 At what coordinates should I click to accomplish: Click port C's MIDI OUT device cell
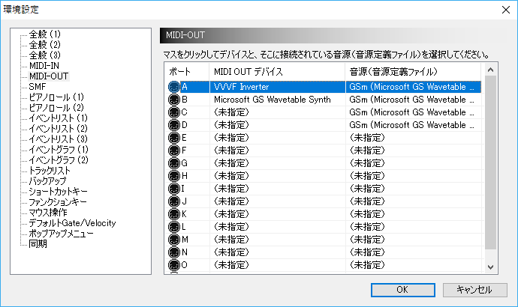point(278,112)
